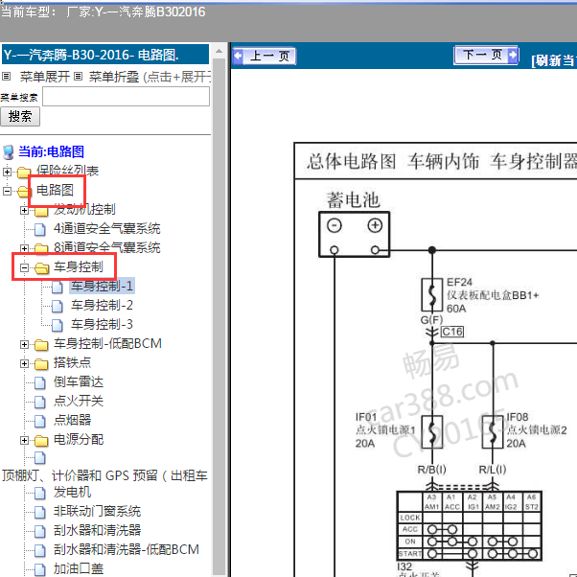Open the 发电机 diagram
Image resolution: width=577 pixels, height=577 pixels.
[72, 492]
